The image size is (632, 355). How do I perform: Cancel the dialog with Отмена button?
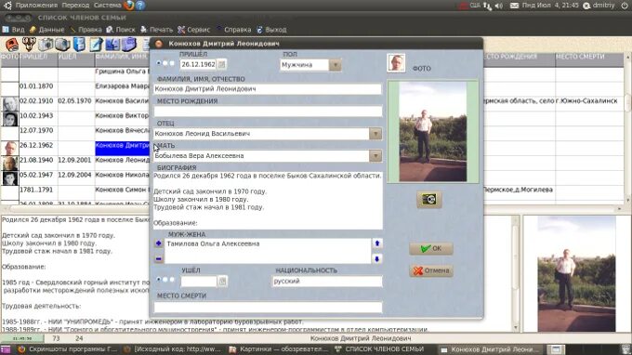click(x=431, y=270)
